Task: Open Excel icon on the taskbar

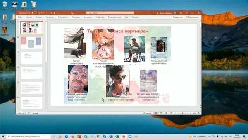Action: pyautogui.click(x=117, y=136)
